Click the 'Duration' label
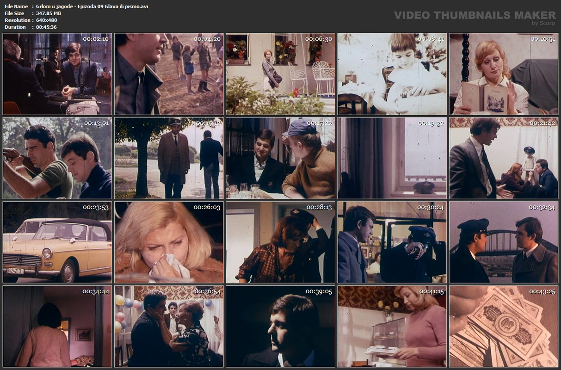The height and width of the screenshot is (370, 561). coord(15,27)
